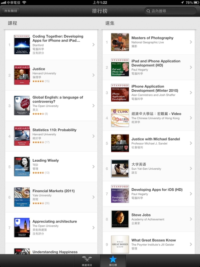This screenshot has height=267, width=200.
Task: Select Appreciating architecture course title
Action: (x=55, y=221)
